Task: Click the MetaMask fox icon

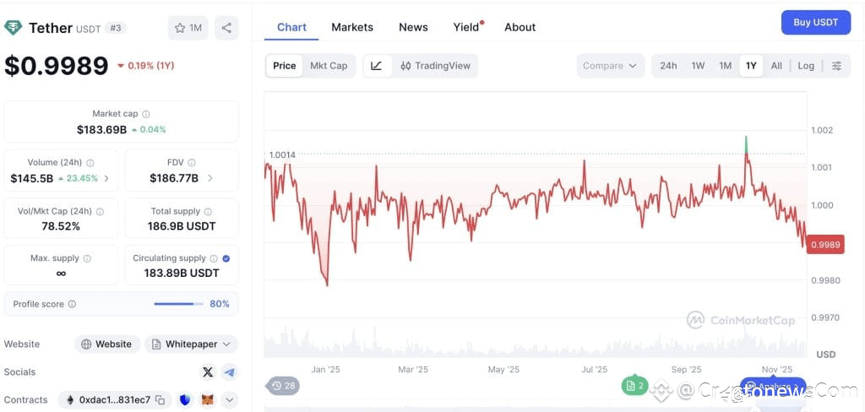Action: (x=207, y=400)
